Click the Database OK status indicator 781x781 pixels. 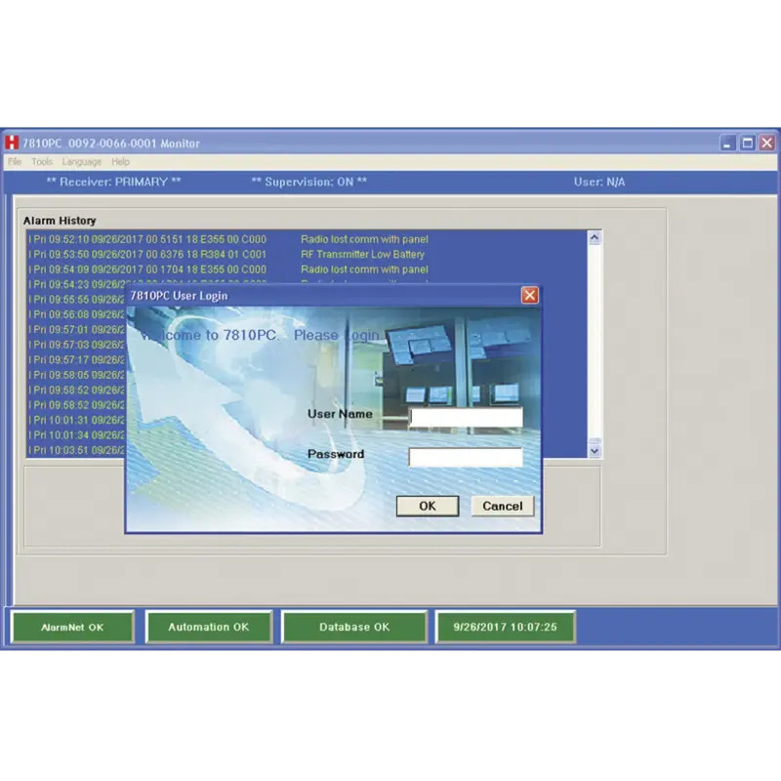(x=353, y=627)
